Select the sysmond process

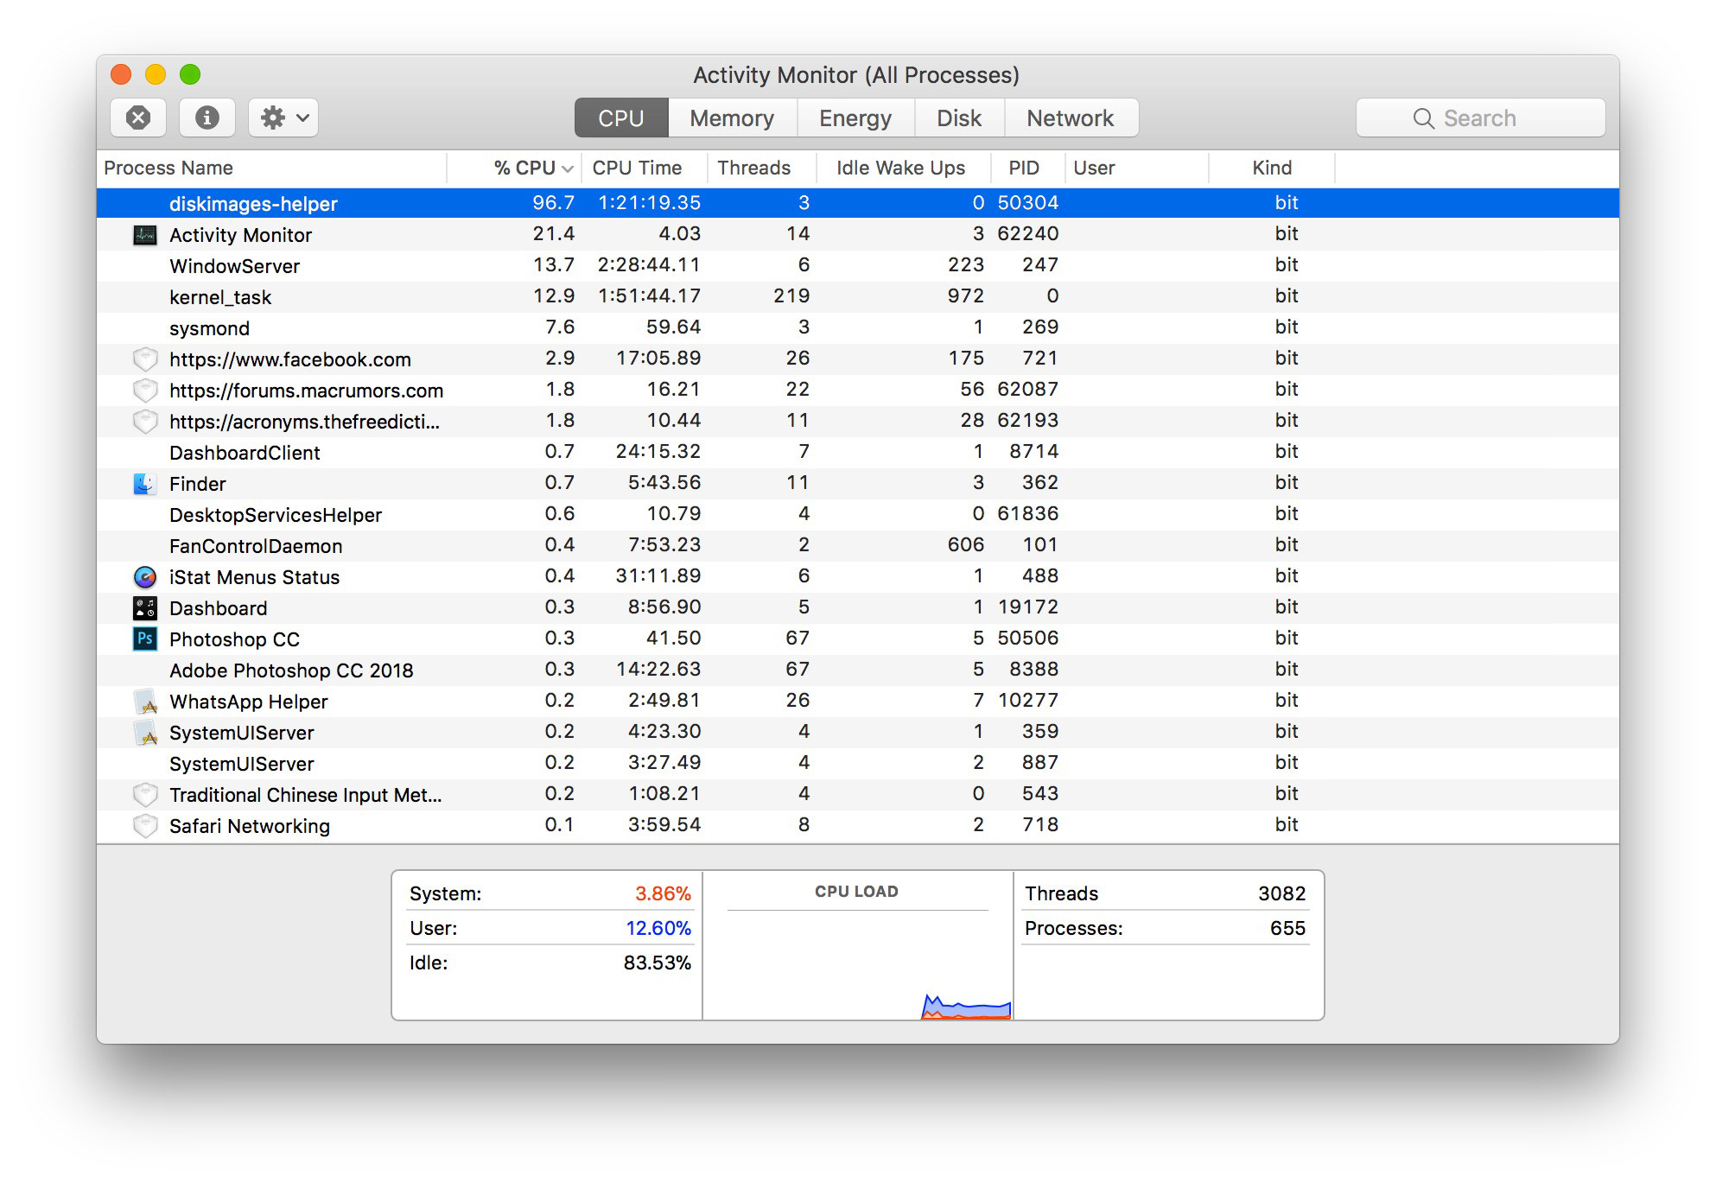pos(858,328)
